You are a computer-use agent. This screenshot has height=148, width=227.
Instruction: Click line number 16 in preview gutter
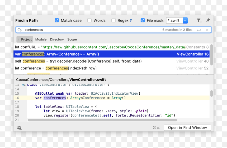point(17,98)
